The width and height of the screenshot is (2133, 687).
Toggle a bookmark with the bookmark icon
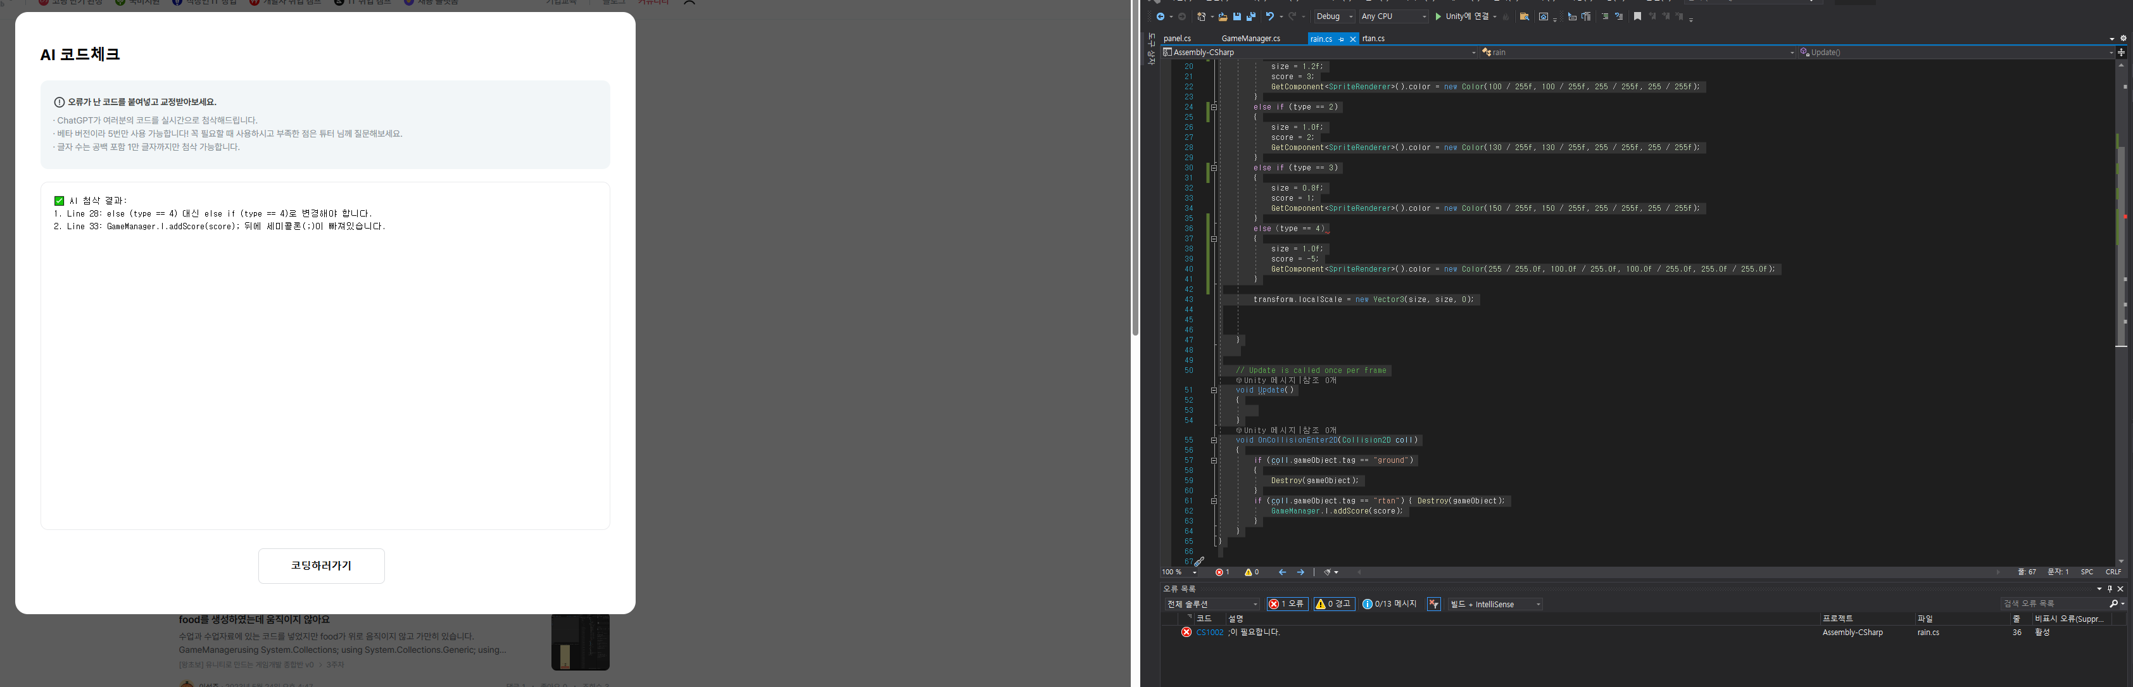pos(1638,16)
